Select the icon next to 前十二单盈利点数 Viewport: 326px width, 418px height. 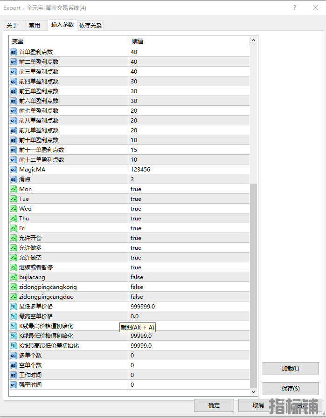[x=14, y=160]
